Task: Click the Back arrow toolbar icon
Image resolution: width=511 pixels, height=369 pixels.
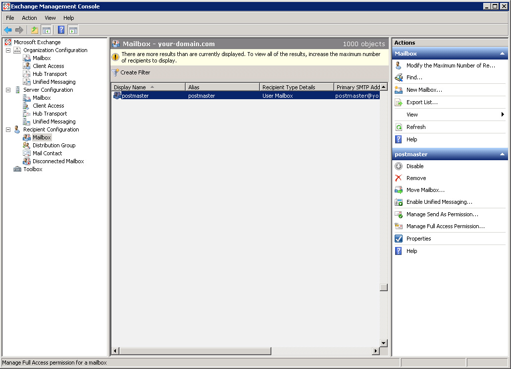Action: click(x=8, y=30)
